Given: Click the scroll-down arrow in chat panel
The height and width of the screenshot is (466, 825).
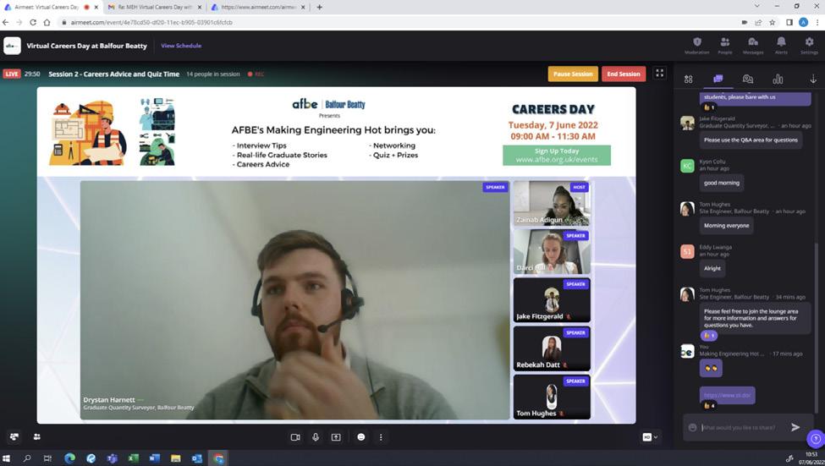Looking at the screenshot, I should click(x=813, y=79).
